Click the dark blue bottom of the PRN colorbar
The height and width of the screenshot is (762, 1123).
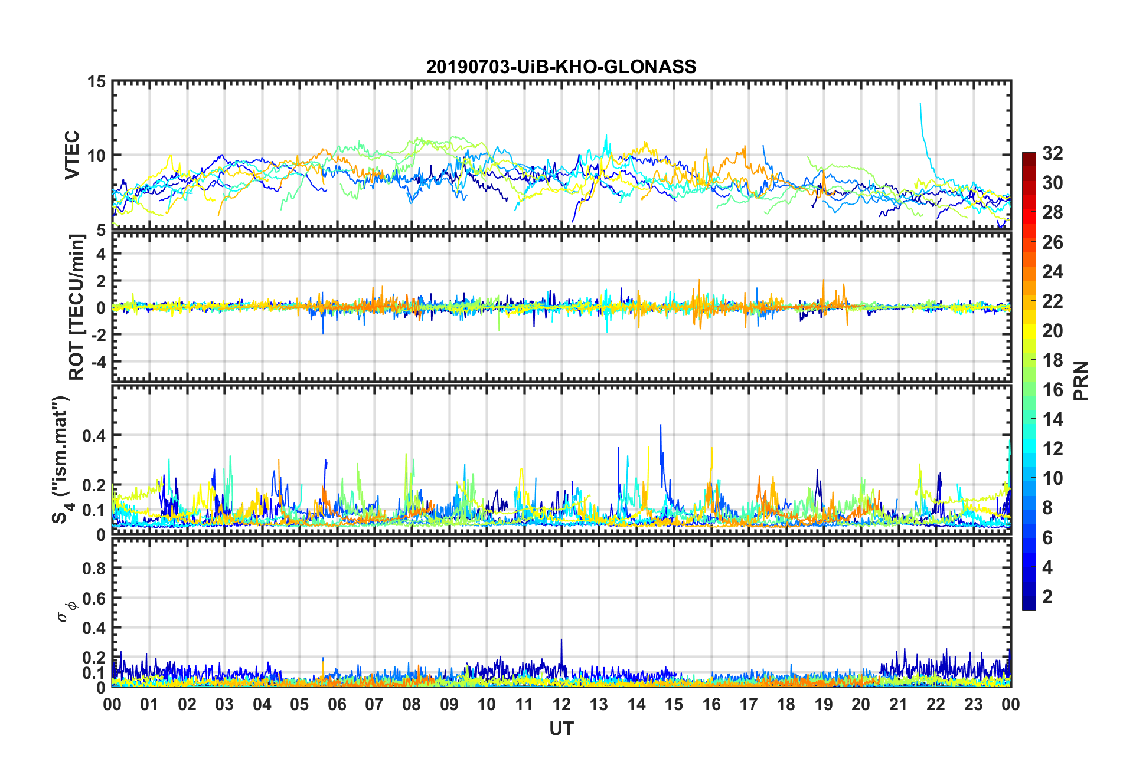1029,603
